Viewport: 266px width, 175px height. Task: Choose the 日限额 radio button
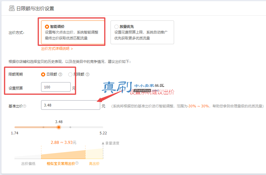tap(43, 74)
